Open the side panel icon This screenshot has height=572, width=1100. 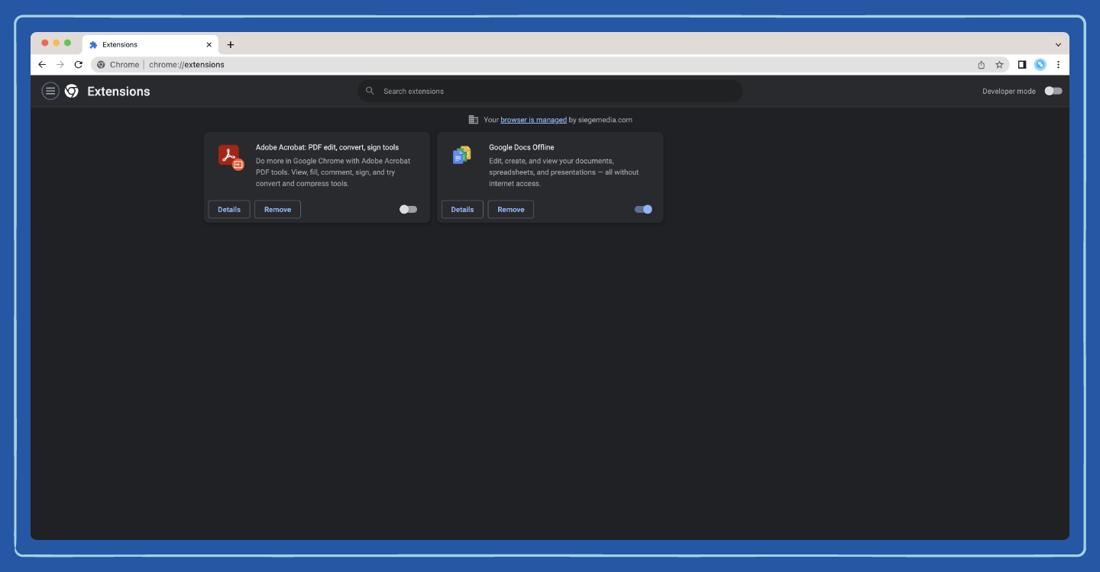(x=1022, y=65)
